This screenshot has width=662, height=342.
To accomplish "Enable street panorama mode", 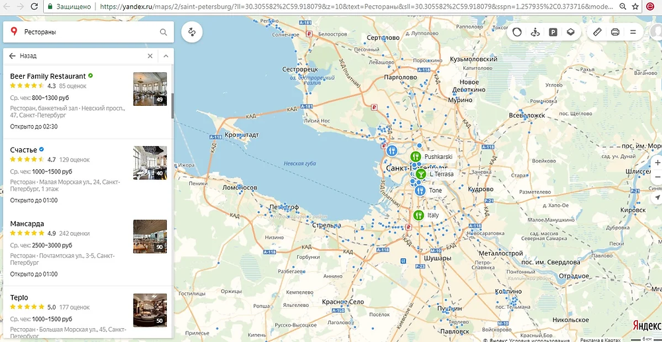I will coord(535,32).
